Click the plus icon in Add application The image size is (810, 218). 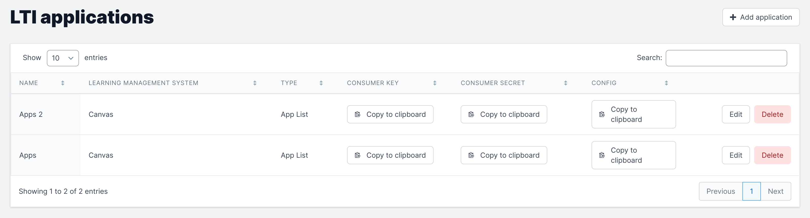[733, 17]
